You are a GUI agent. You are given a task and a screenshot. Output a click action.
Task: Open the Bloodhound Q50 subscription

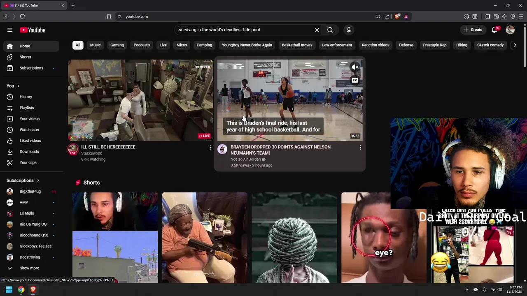[x=31, y=235]
